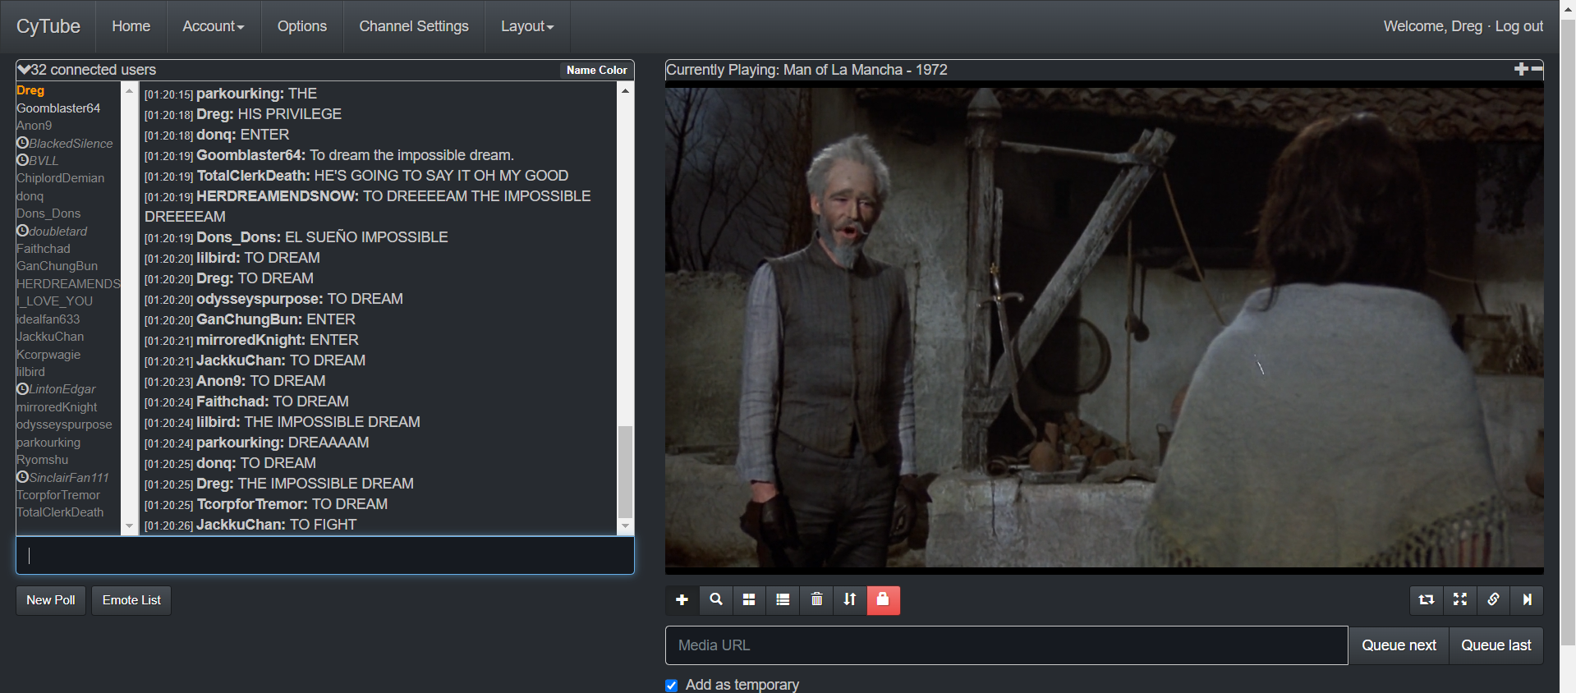Select user Anon9 in the user list

[34, 126]
